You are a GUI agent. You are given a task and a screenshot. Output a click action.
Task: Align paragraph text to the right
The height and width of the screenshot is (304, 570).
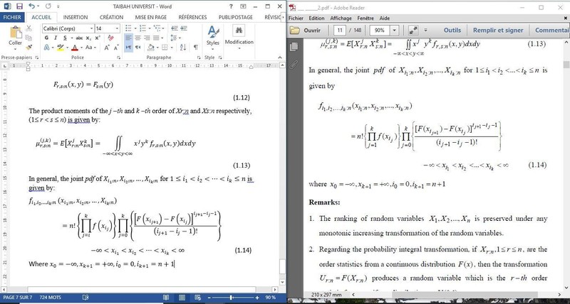[147, 38]
